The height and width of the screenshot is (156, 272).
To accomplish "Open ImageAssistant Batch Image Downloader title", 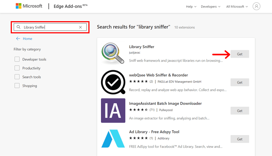I will click(x=165, y=103).
